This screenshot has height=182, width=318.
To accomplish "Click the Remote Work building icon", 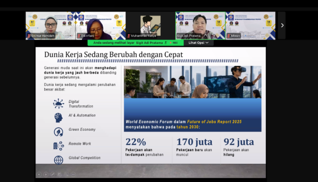I will pyautogui.click(x=59, y=146).
